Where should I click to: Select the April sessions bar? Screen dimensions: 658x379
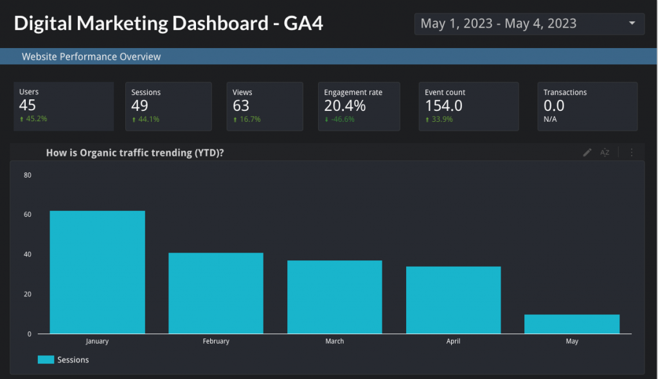(x=454, y=300)
